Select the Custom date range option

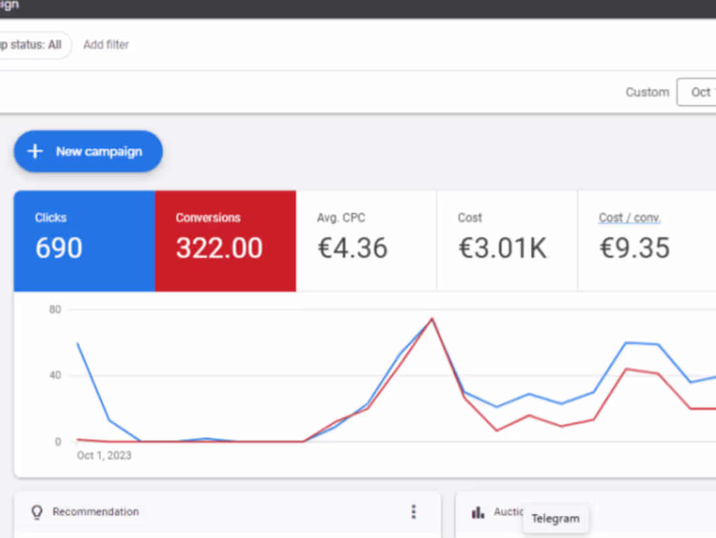click(647, 92)
